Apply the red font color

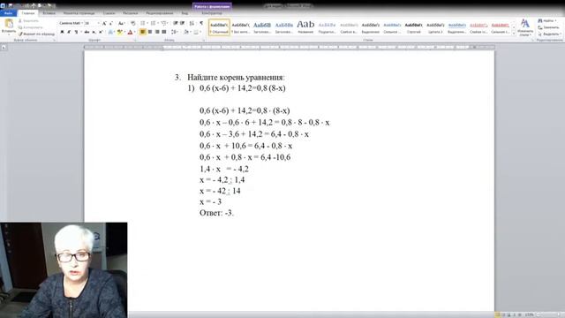(130, 32)
